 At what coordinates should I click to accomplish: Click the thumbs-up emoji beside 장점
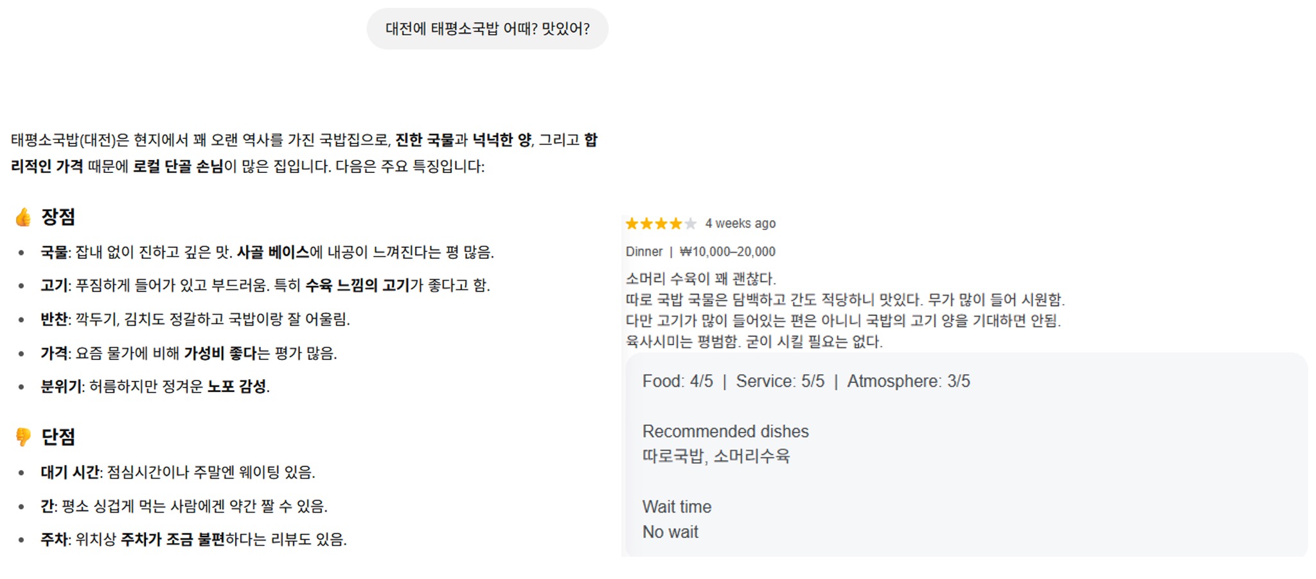coord(23,217)
